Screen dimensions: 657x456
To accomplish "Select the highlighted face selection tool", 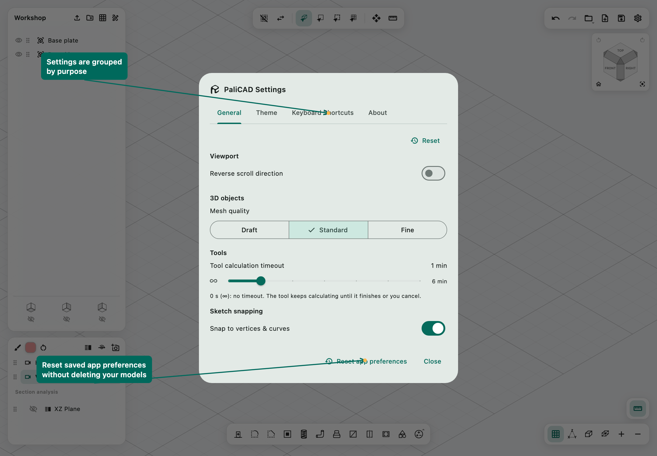I will tap(304, 18).
